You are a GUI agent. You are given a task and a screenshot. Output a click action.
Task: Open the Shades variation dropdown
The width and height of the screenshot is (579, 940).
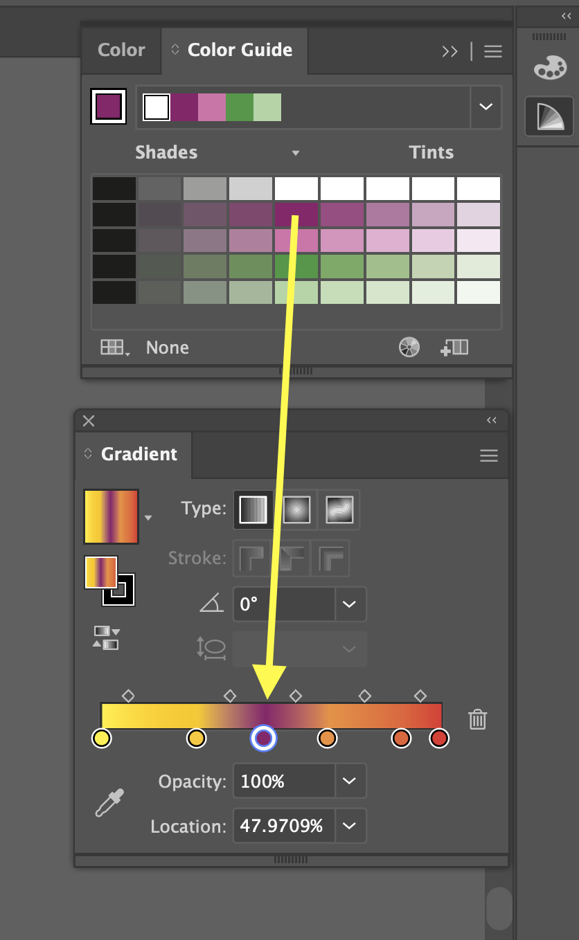coord(296,153)
